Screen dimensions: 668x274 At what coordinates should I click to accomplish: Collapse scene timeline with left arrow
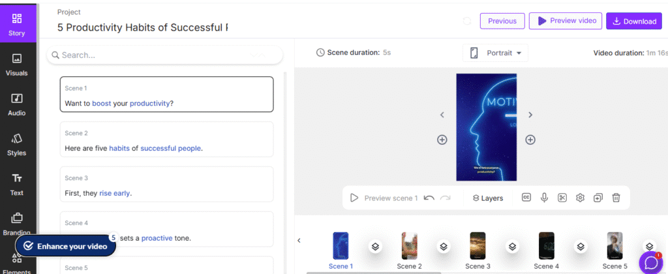[x=299, y=240]
